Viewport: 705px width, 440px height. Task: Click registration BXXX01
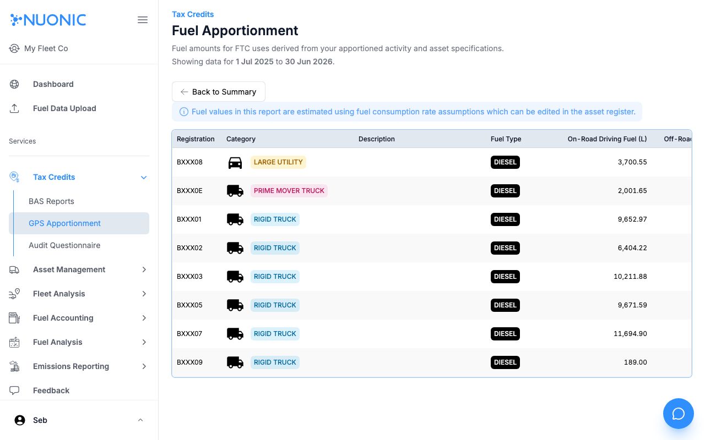(x=189, y=219)
